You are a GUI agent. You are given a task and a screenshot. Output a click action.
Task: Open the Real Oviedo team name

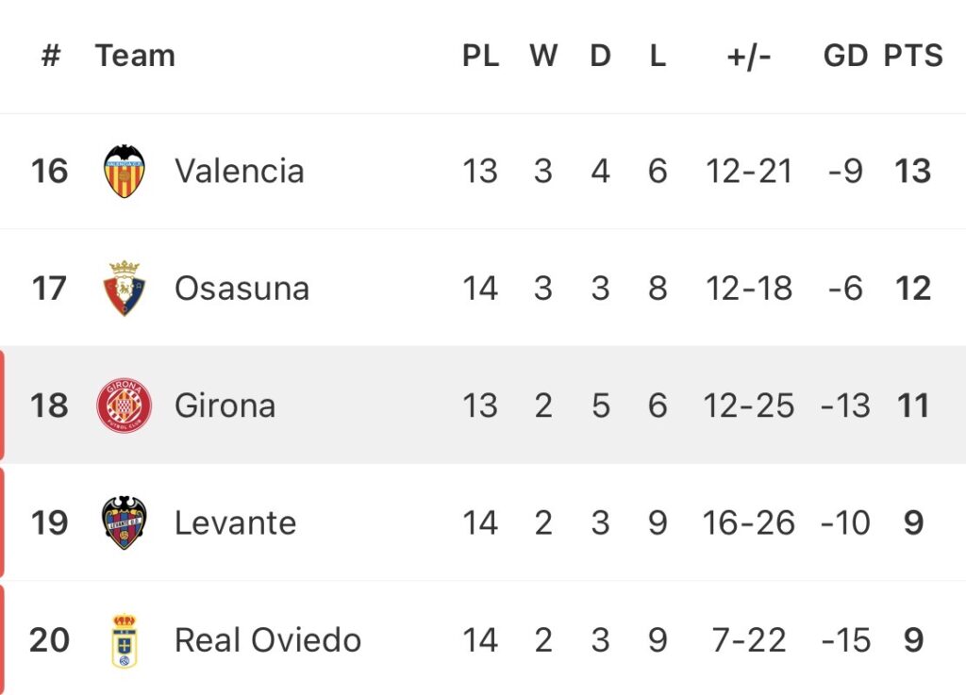(268, 640)
